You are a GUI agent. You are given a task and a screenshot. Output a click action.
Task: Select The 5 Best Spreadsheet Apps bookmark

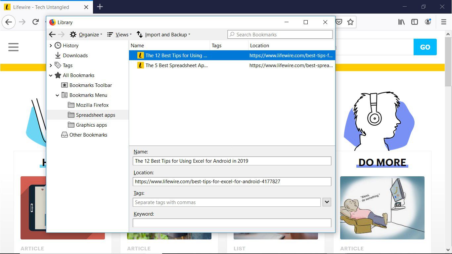[x=232, y=65]
